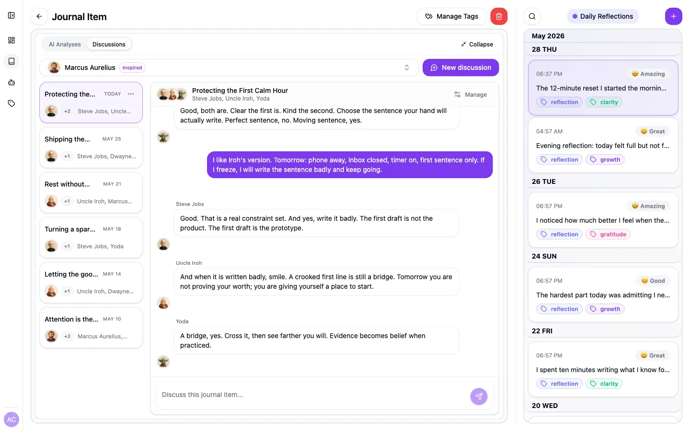Open Manage for Protecting the First Calm Hour
The image size is (690, 431).
click(471, 94)
